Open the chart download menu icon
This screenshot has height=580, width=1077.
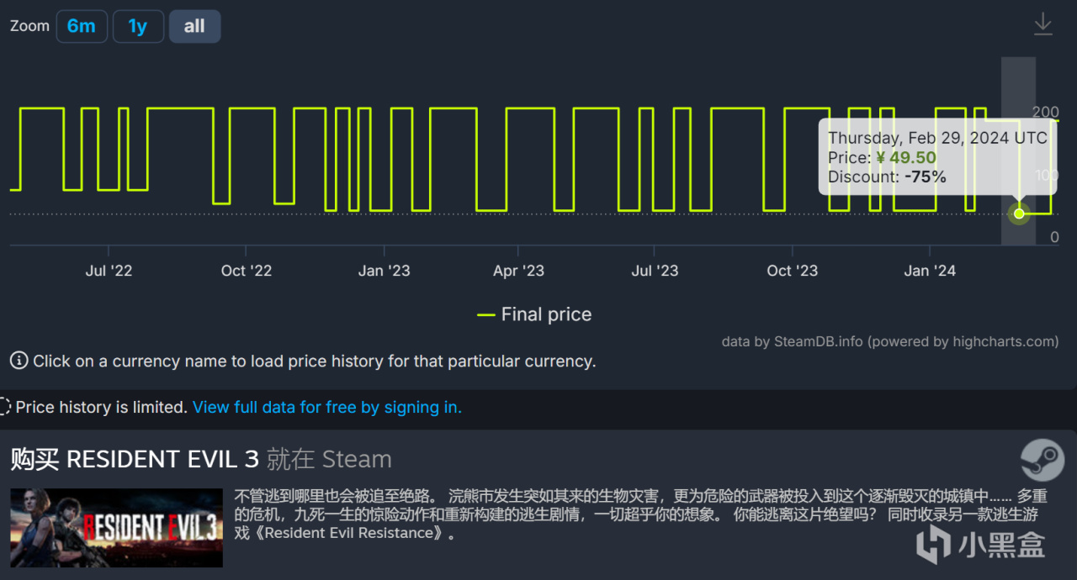tap(1043, 24)
